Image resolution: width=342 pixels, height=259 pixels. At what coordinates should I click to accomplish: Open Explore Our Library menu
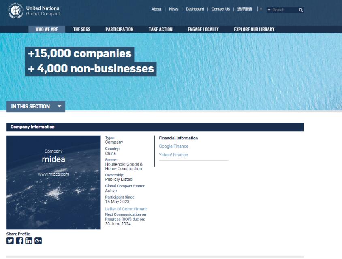[254, 30]
